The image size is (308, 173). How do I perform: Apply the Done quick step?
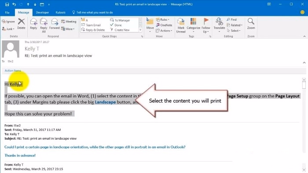click(116, 25)
